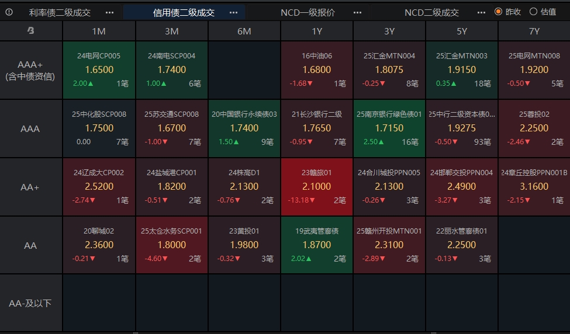Image resolution: width=570 pixels, height=334 pixels.
Task: Open the 25苏交通SCP008 cell
Action: pyautogui.click(x=171, y=128)
